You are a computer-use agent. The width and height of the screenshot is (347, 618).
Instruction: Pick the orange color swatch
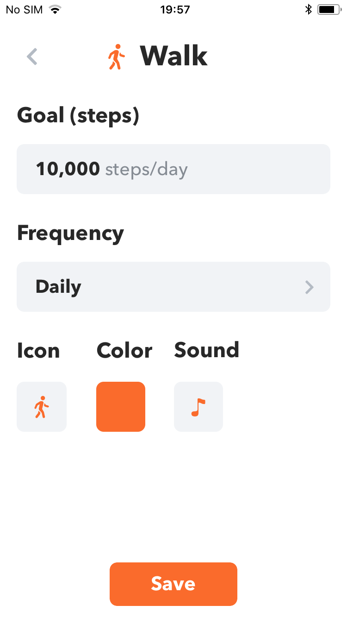121,407
